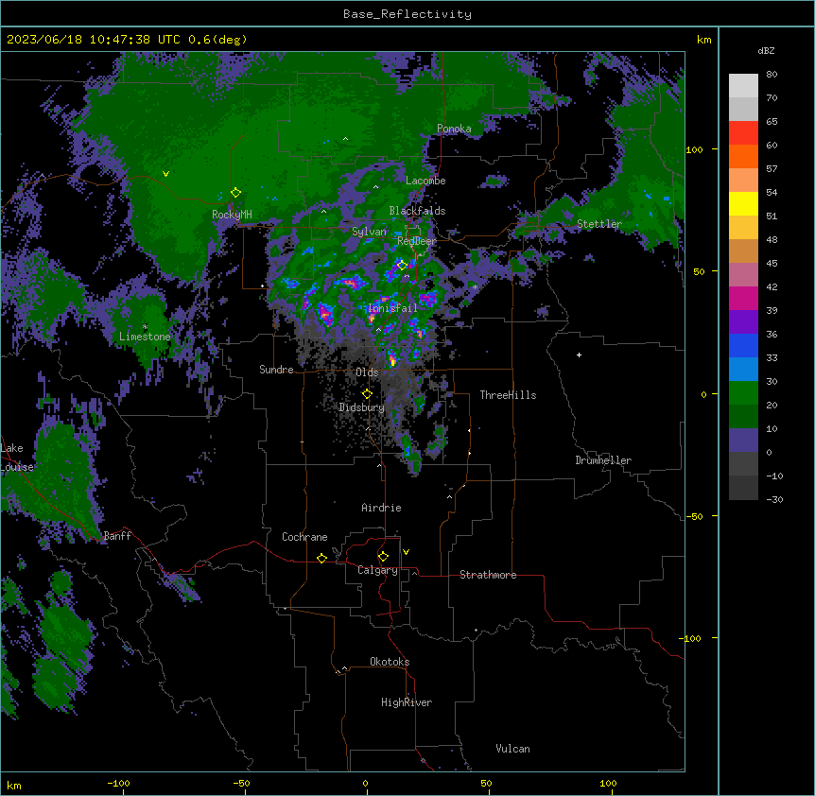Select the yellow v marker northwest of RockyMH
Screen dimensions: 815x796
[x=165, y=174]
